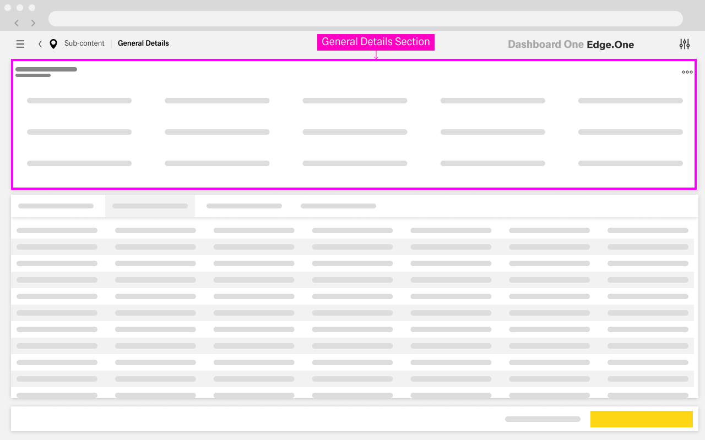Open the filter sliders settings icon
Screen dimensions: 705x440
point(685,44)
